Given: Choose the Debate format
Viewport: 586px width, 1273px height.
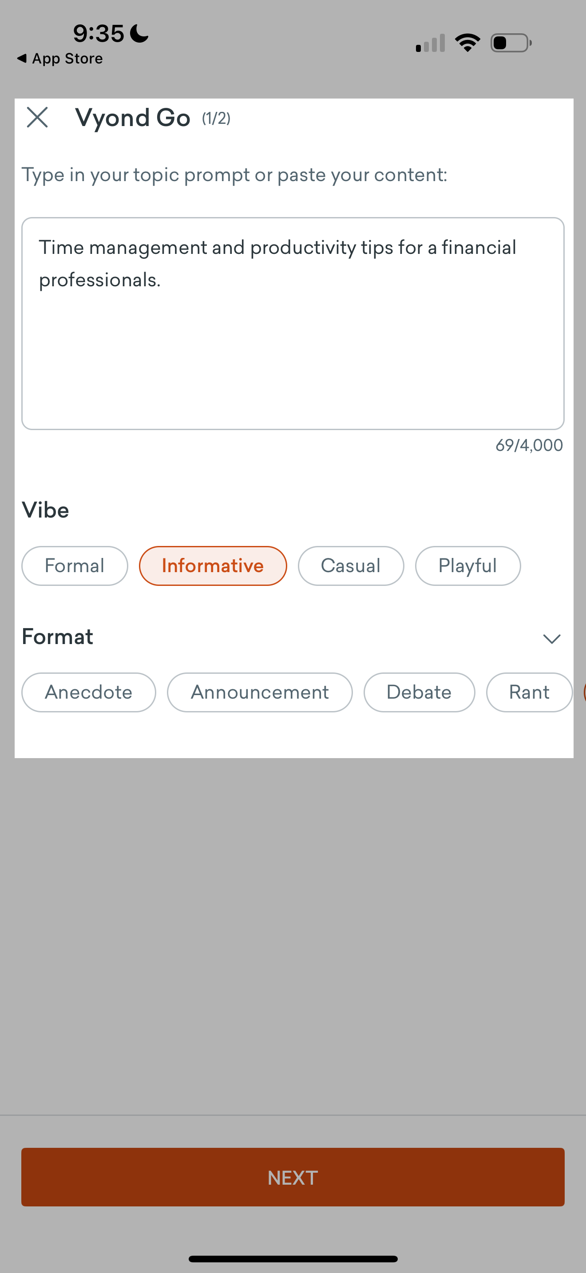Looking at the screenshot, I should (x=419, y=692).
